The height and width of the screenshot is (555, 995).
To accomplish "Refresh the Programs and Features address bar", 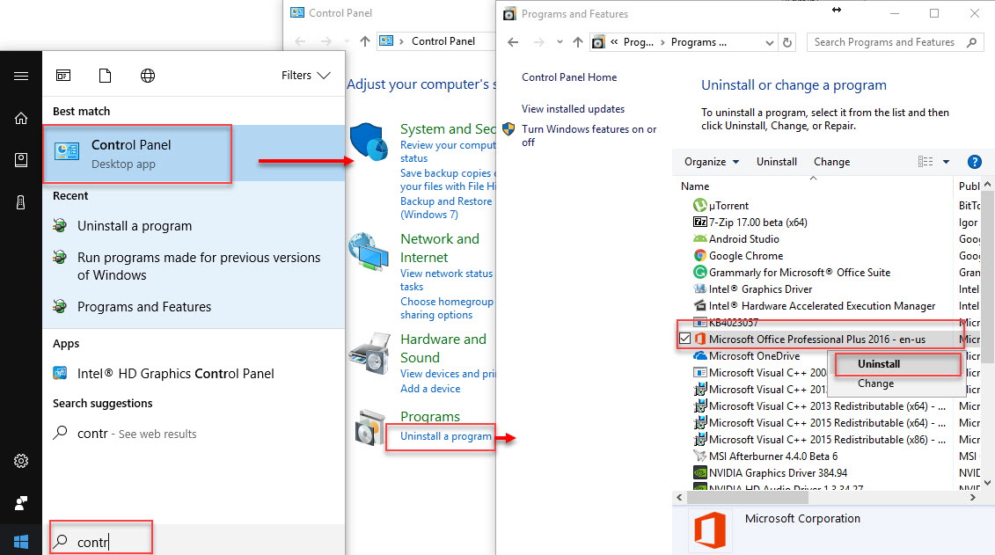I will (x=787, y=42).
